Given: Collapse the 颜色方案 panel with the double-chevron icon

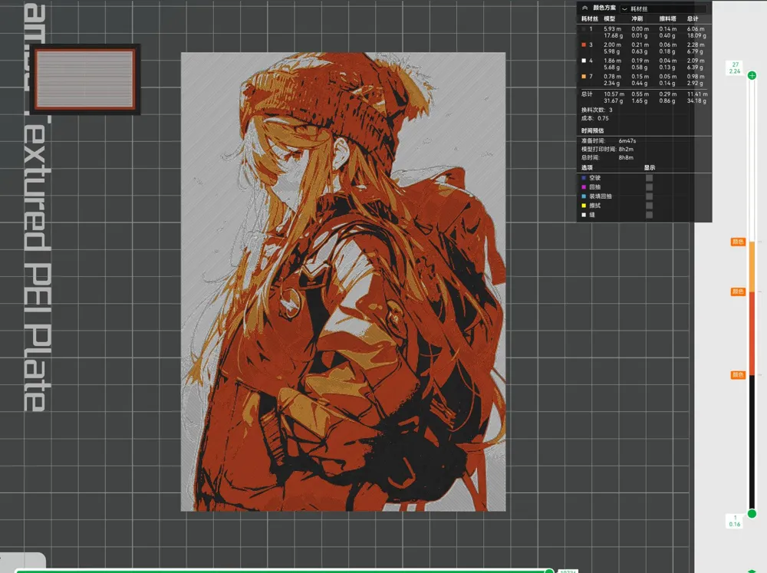Looking at the screenshot, I should coord(584,8).
